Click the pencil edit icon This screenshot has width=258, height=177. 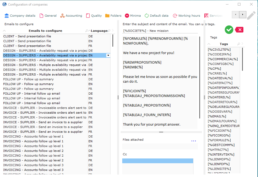[x=251, y=16]
